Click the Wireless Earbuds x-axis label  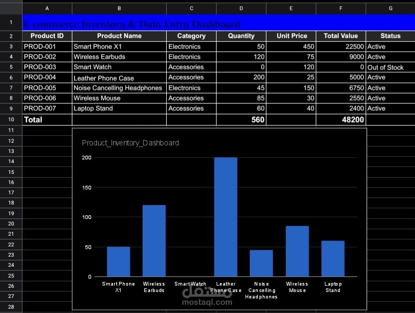(x=154, y=287)
